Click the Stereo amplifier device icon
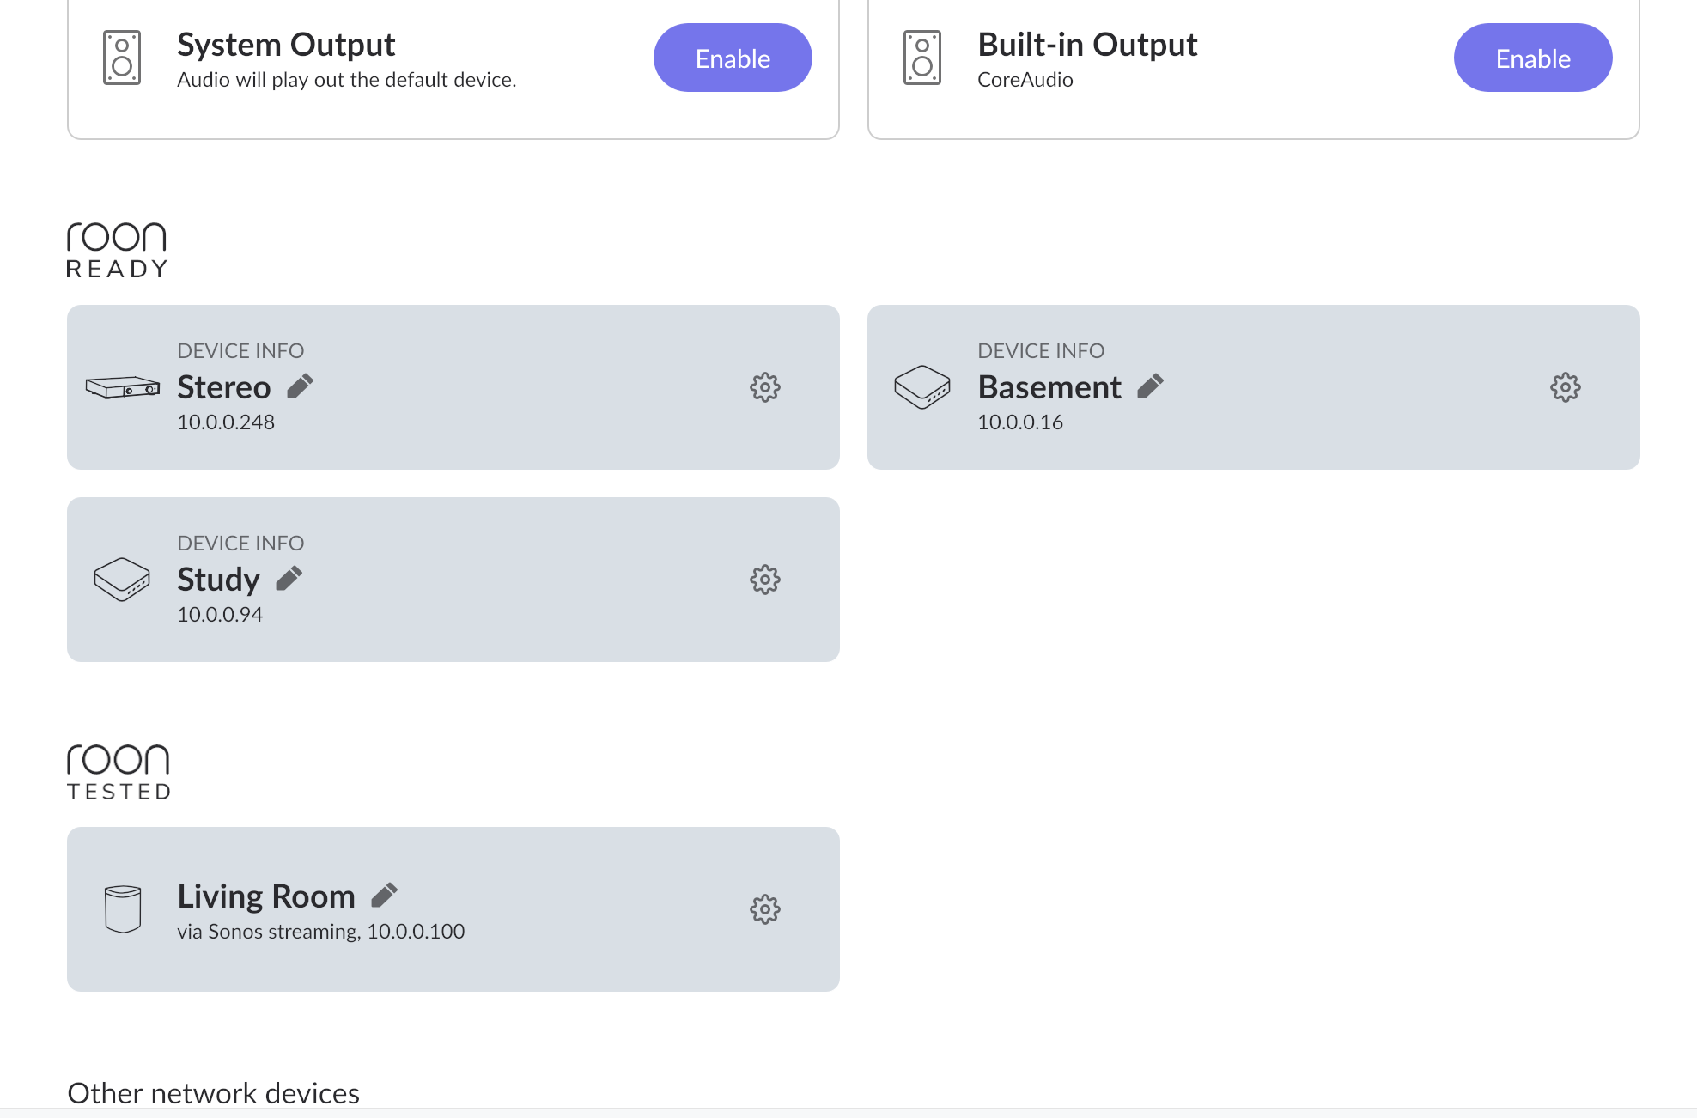This screenshot has height=1118, width=1697. point(122,387)
